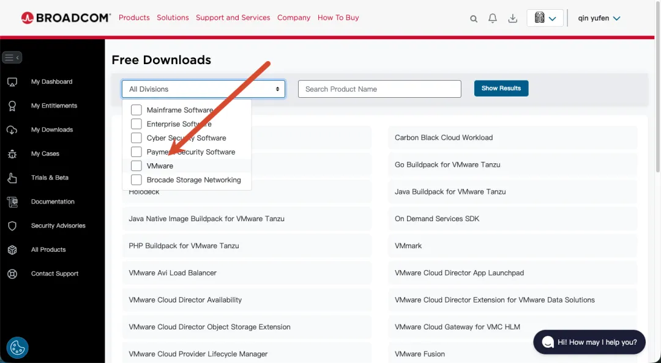Go to My Downloads
This screenshot has width=661, height=363.
pos(52,130)
